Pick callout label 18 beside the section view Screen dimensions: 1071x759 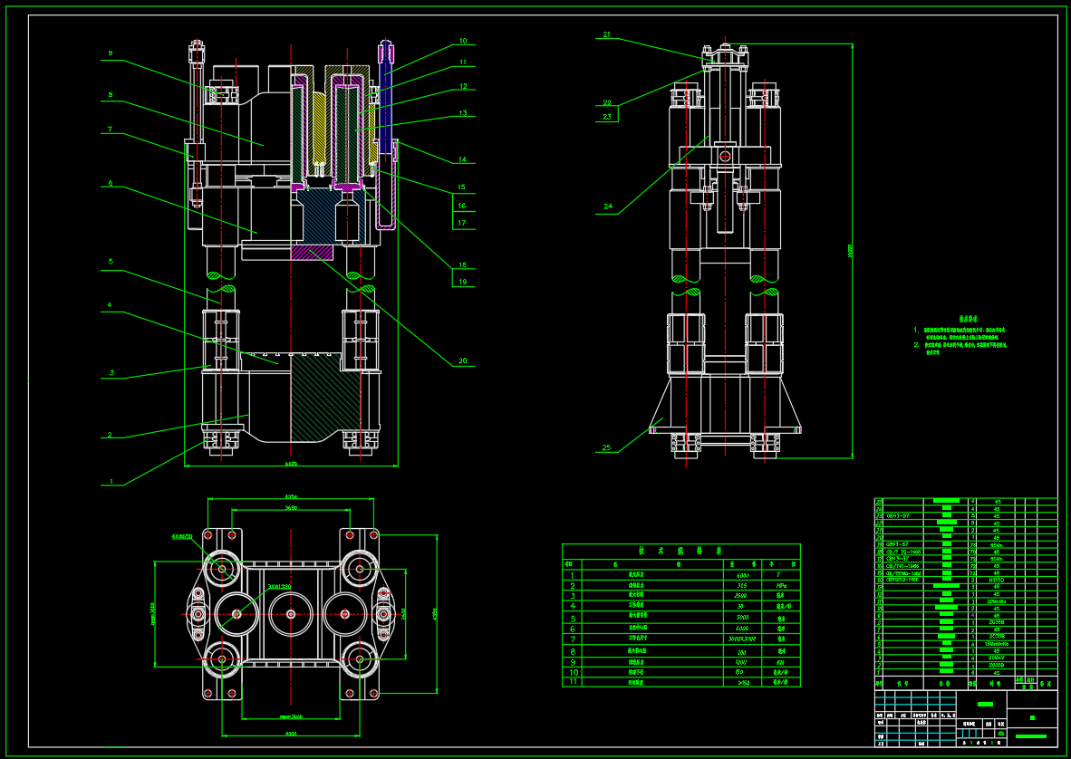[x=462, y=264]
